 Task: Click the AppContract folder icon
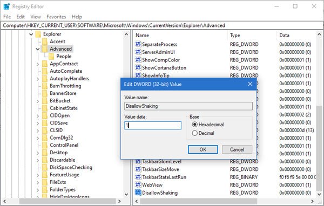tap(45, 64)
